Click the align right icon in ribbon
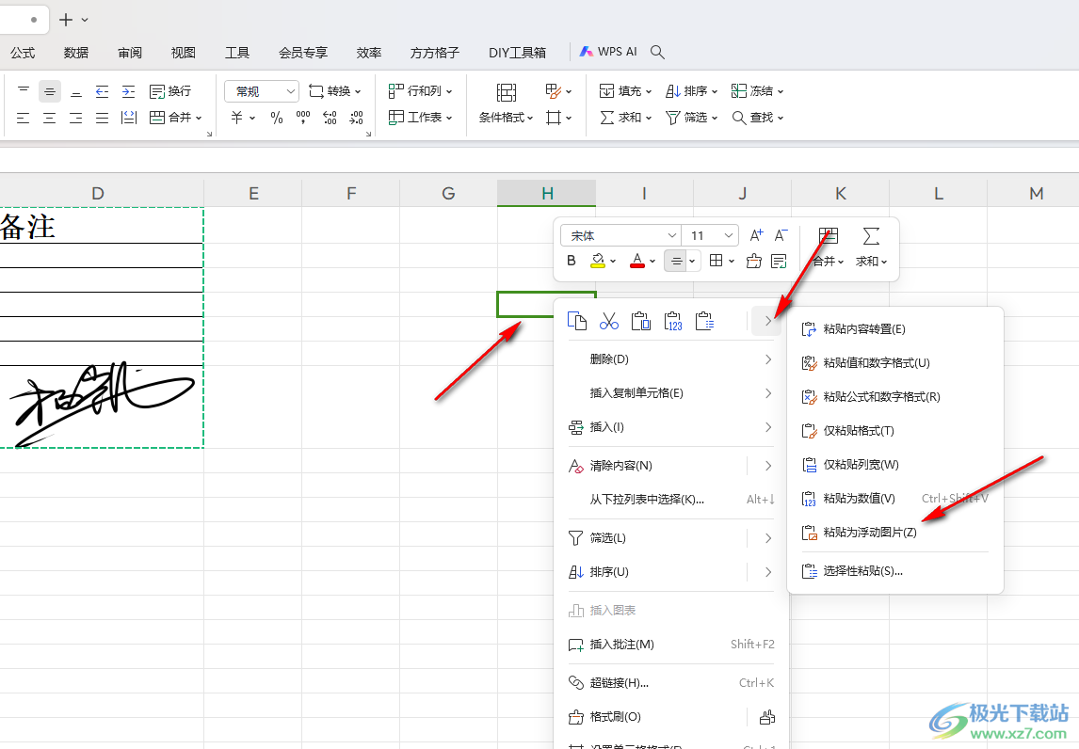1079x749 pixels. click(x=75, y=118)
